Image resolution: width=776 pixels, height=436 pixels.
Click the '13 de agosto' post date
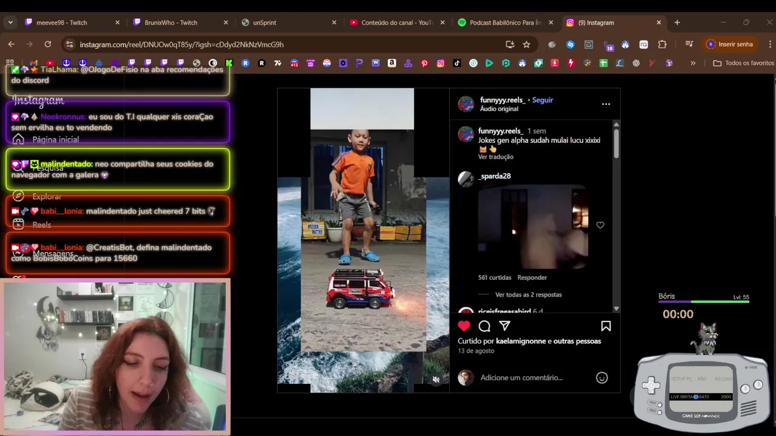pos(476,351)
